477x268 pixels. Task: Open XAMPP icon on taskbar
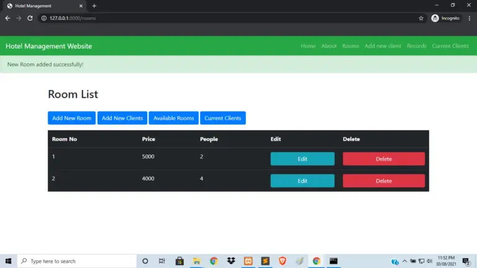(248, 261)
